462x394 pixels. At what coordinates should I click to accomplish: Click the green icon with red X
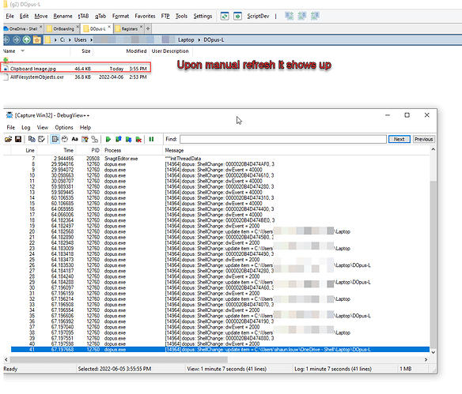(x=138, y=139)
